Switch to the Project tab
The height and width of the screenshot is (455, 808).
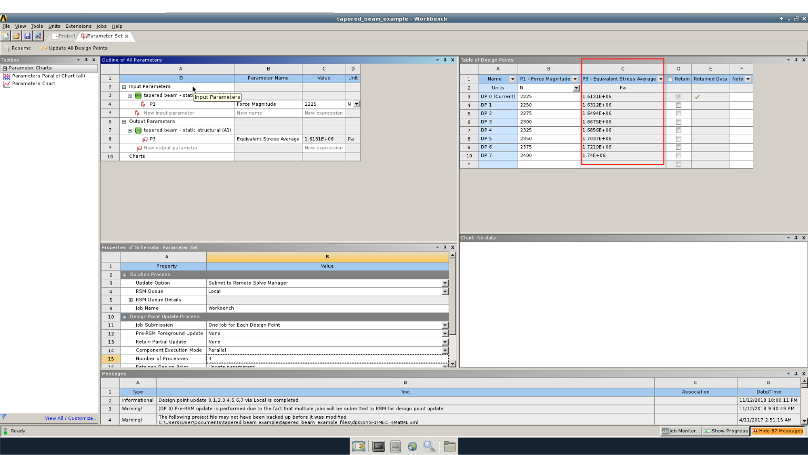click(x=63, y=36)
